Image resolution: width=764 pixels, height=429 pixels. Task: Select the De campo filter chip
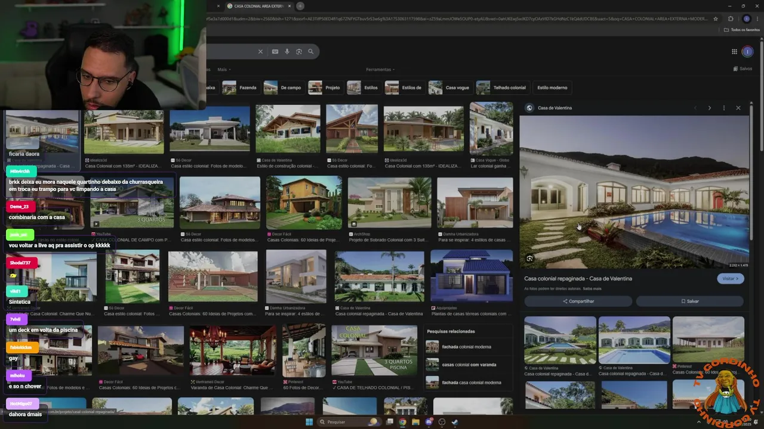point(283,88)
